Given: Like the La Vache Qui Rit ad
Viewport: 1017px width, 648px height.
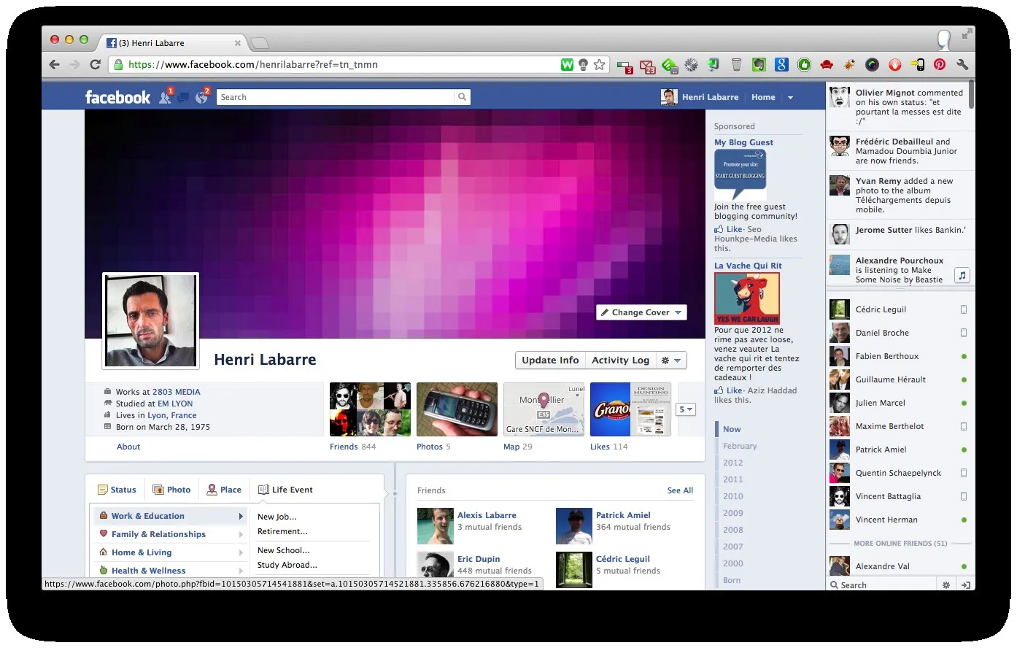Looking at the screenshot, I should pyautogui.click(x=734, y=390).
